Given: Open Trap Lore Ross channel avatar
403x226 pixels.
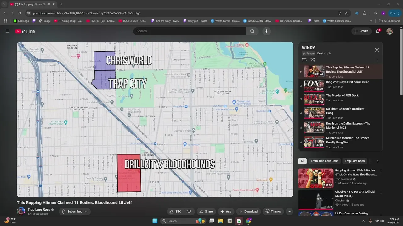Looking at the screenshot, I should [x=21, y=211].
